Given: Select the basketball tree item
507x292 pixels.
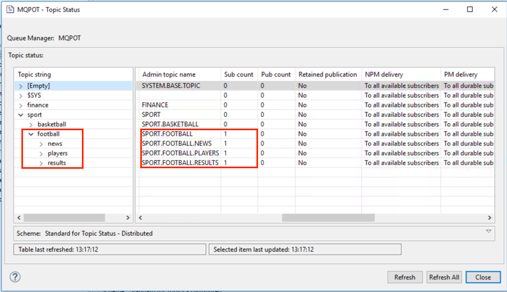Looking at the screenshot, I should pyautogui.click(x=52, y=124).
